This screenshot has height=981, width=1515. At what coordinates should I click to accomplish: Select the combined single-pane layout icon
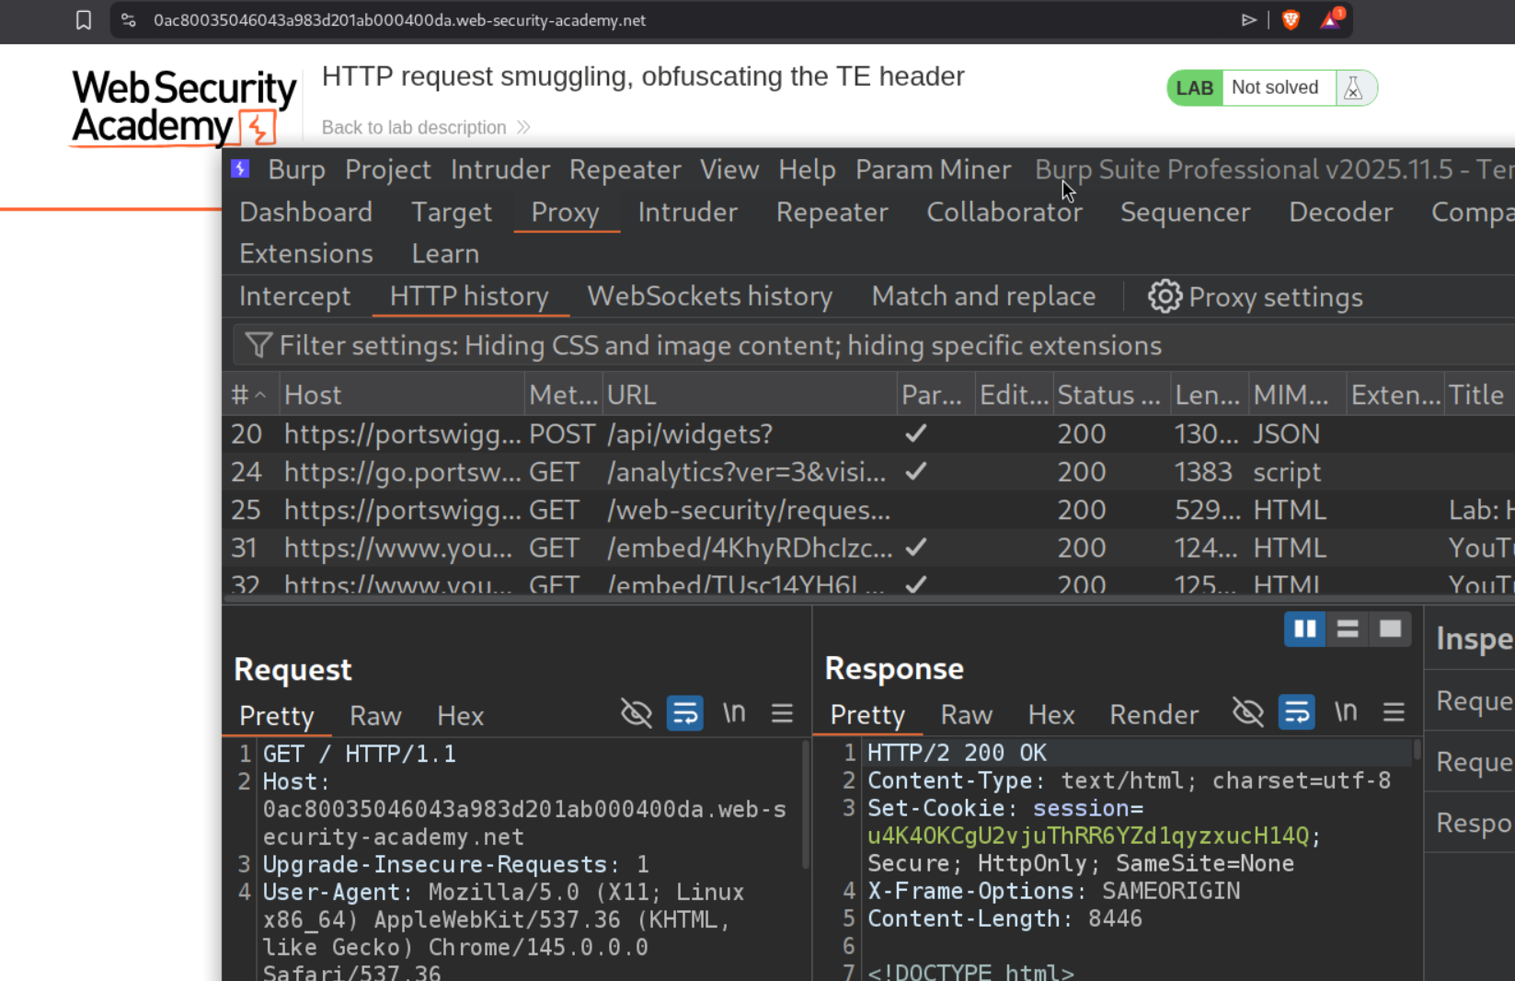(x=1390, y=629)
